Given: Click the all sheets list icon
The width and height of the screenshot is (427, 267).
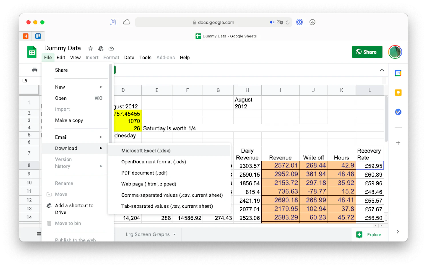Looking at the screenshot, I should point(39,234).
